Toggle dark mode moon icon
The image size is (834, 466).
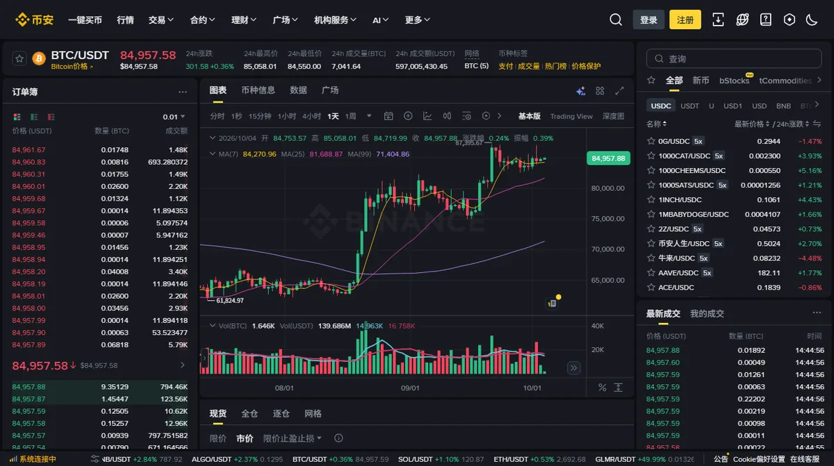[812, 19]
